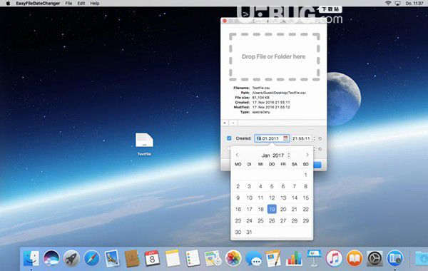This screenshot has width=428, height=271.
Task: Click the filename value Textfile.csv
Action: click(x=261, y=88)
